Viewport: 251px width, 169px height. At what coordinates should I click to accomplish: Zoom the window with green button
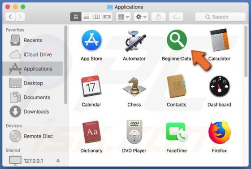[x=23, y=7]
